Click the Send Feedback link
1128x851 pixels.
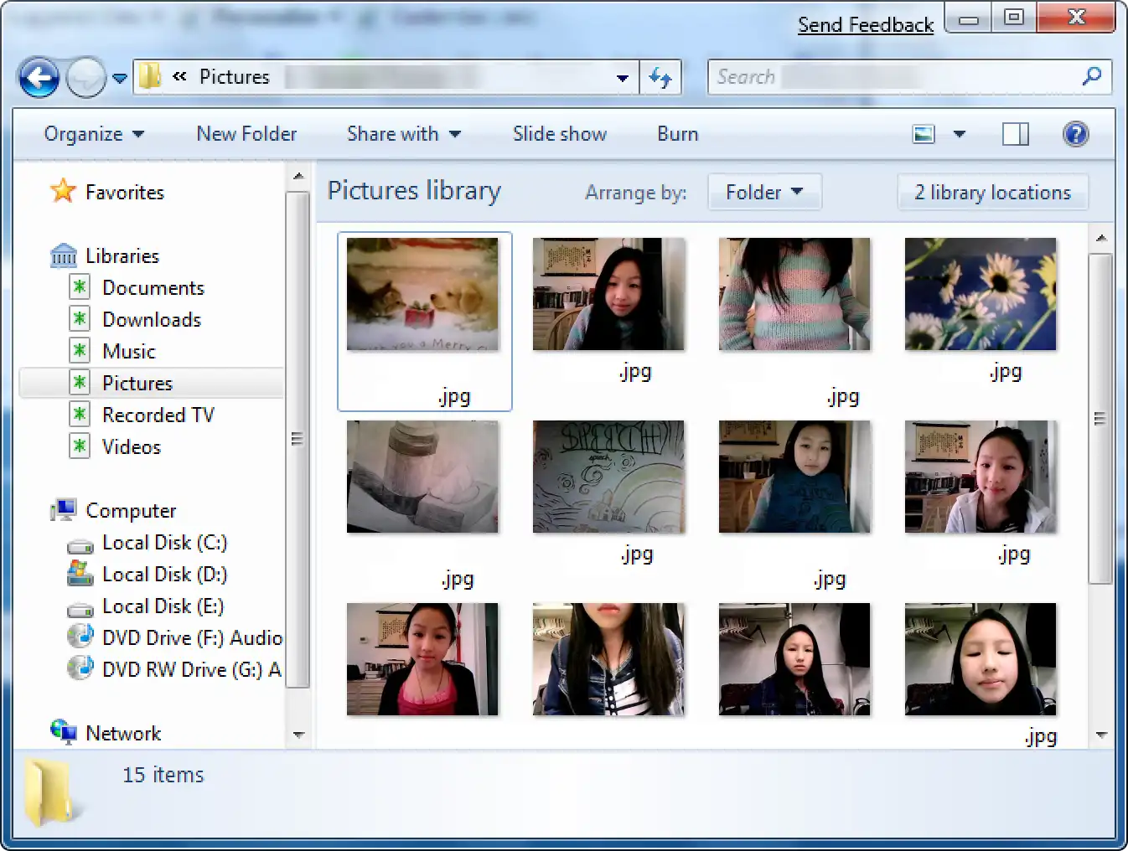click(x=865, y=25)
